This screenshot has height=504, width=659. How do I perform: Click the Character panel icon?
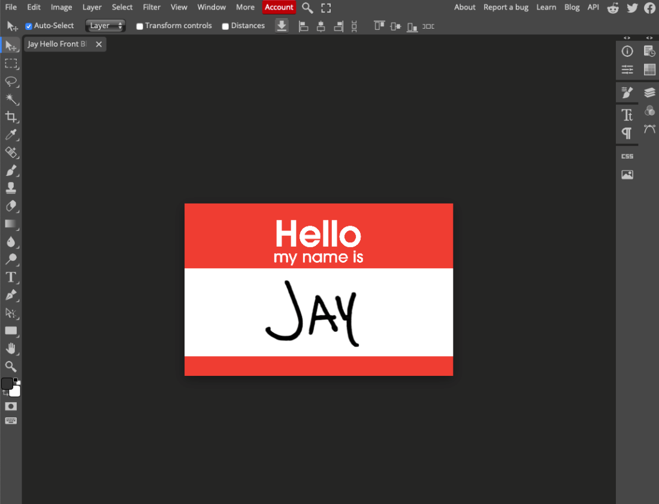pos(627,114)
